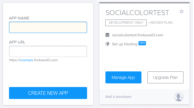Click the globe icon next to Set up Hosting
The image size is (194, 108).
[107, 44]
